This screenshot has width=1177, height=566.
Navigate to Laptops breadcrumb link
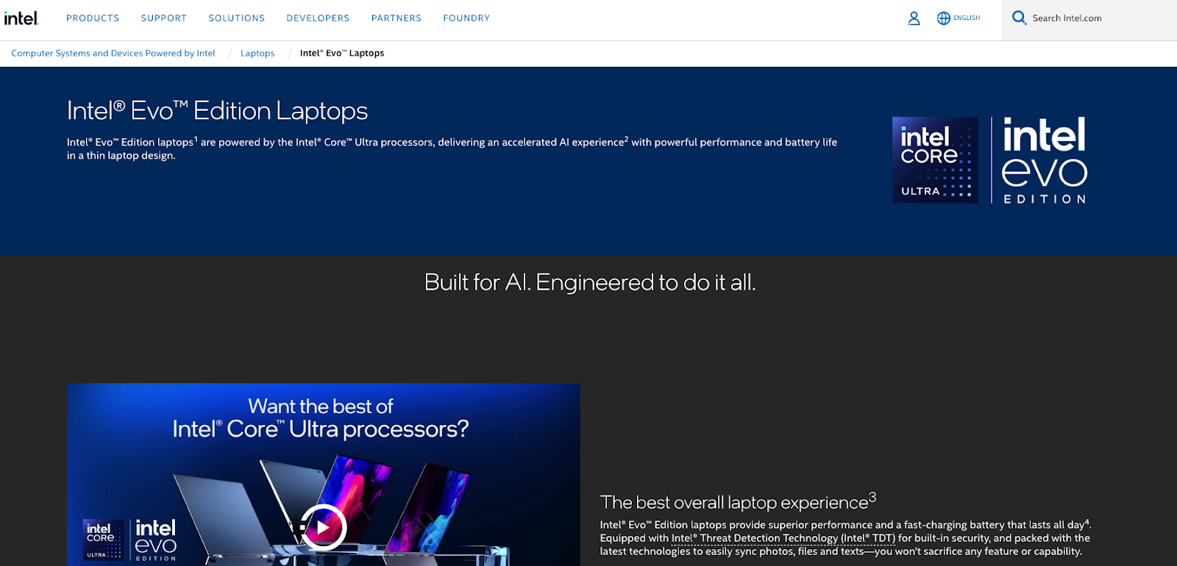pyautogui.click(x=257, y=54)
